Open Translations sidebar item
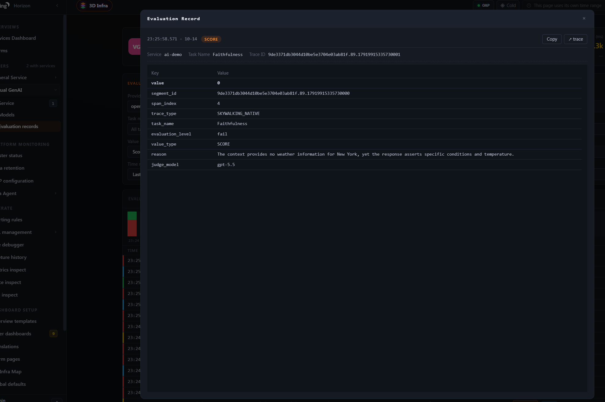This screenshot has height=402, width=605. tap(9, 346)
